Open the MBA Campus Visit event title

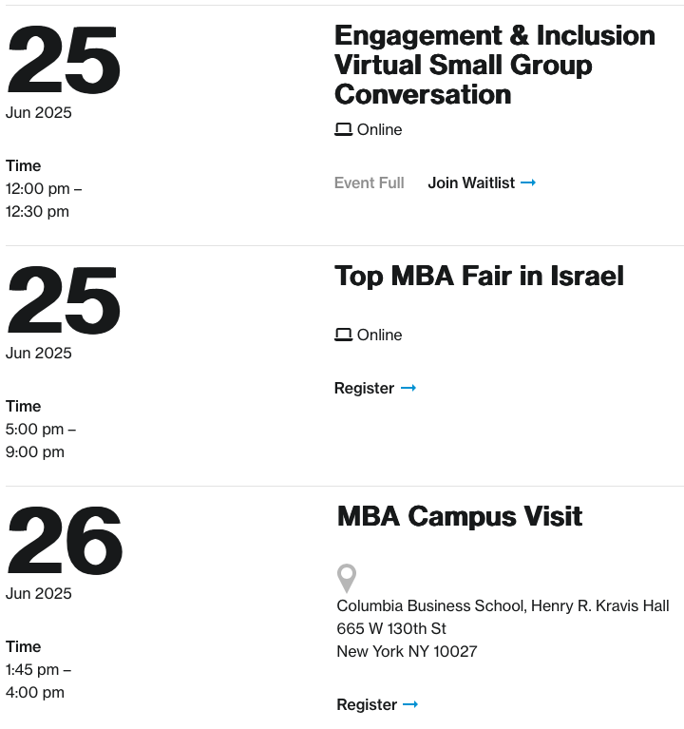click(x=460, y=516)
